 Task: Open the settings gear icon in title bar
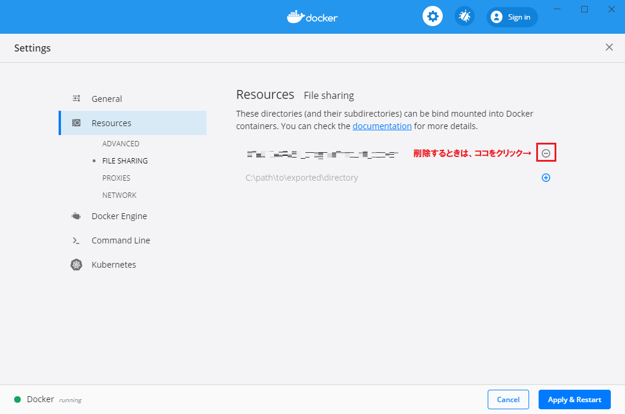click(x=432, y=16)
